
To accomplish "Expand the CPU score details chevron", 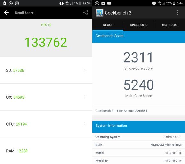I will click(x=85, y=124).
